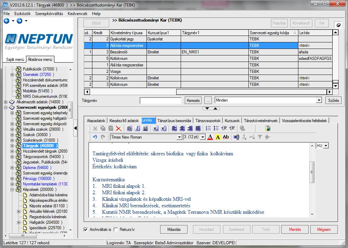The height and width of the screenshot is (248, 348).
Task: Open the red font color tool
Action: tap(210, 137)
